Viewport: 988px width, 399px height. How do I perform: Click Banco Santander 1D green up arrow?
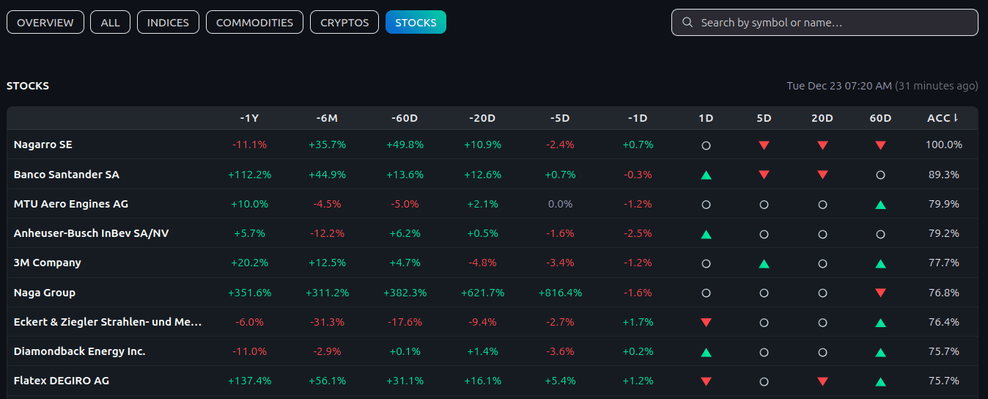click(706, 175)
